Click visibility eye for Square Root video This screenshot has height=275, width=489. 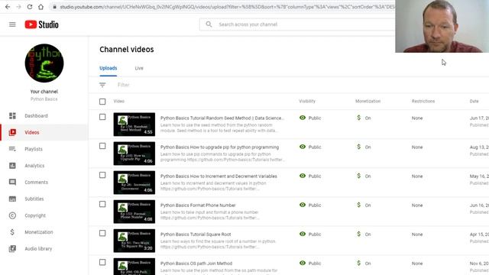[303, 234]
